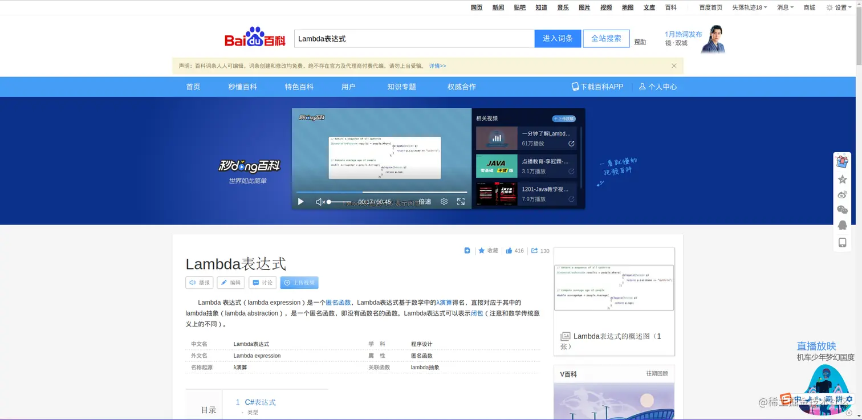This screenshot has height=420, width=862.
Task: Click the 网页 link in the top bar
Action: click(477, 7)
